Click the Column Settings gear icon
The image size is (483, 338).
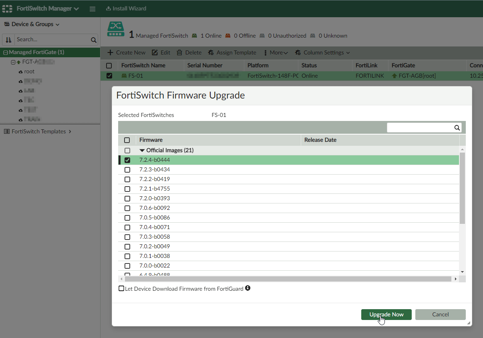point(298,52)
